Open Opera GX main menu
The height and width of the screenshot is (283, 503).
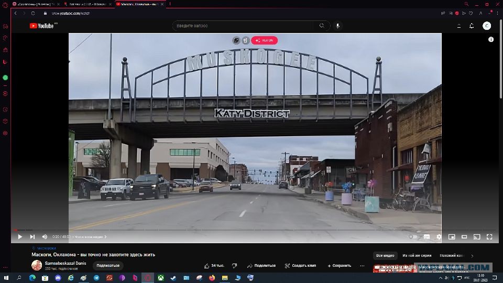coord(5,5)
